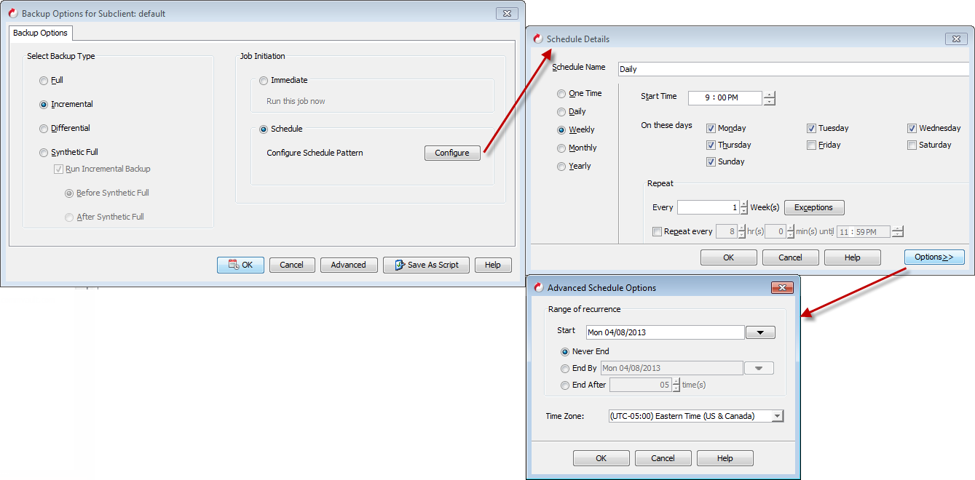Open the Time Zone dropdown
Viewport: 975px width, 480px height.
[777, 416]
